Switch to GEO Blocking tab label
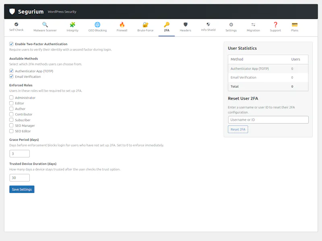Image resolution: width=322 pixels, height=241 pixels. click(97, 31)
